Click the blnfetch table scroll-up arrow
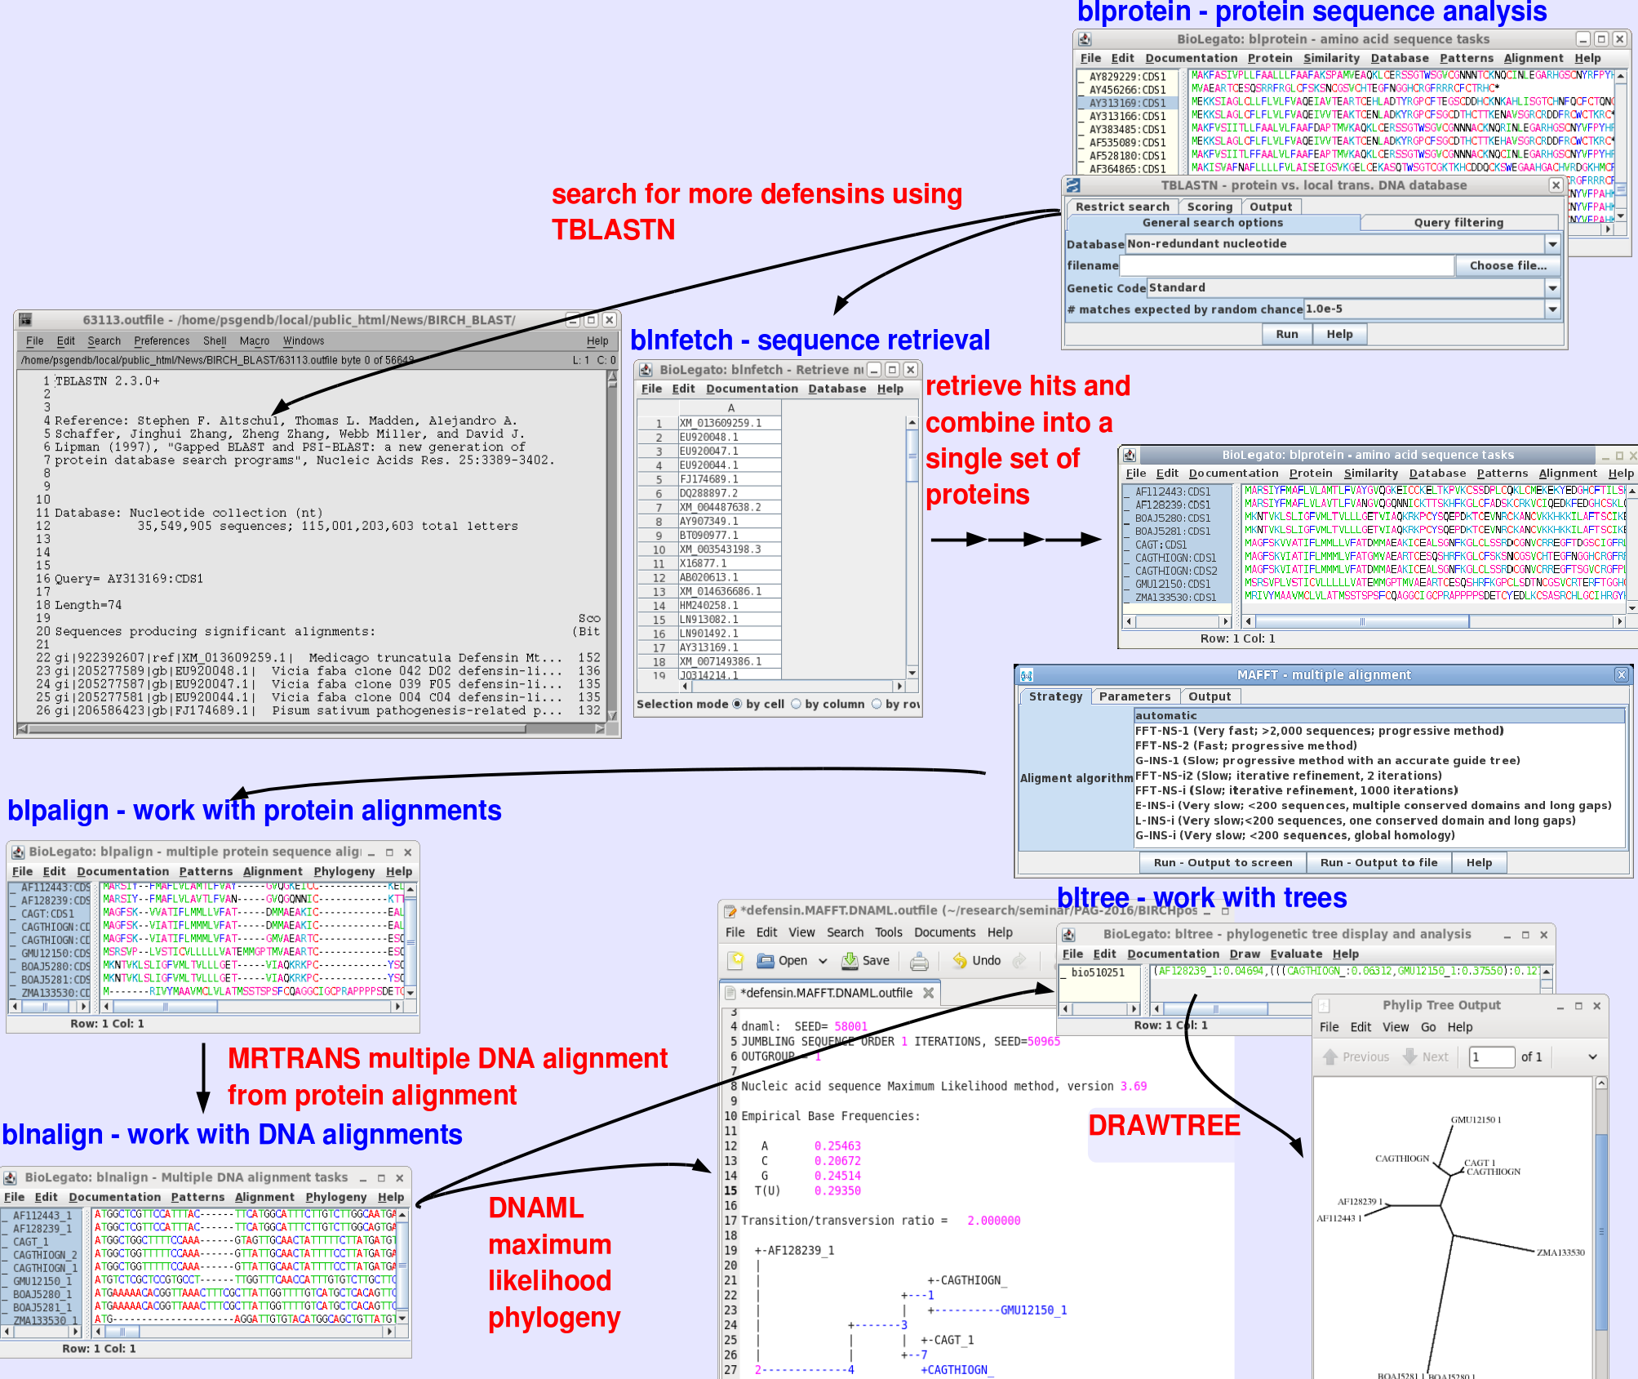1638x1379 pixels. pos(912,422)
